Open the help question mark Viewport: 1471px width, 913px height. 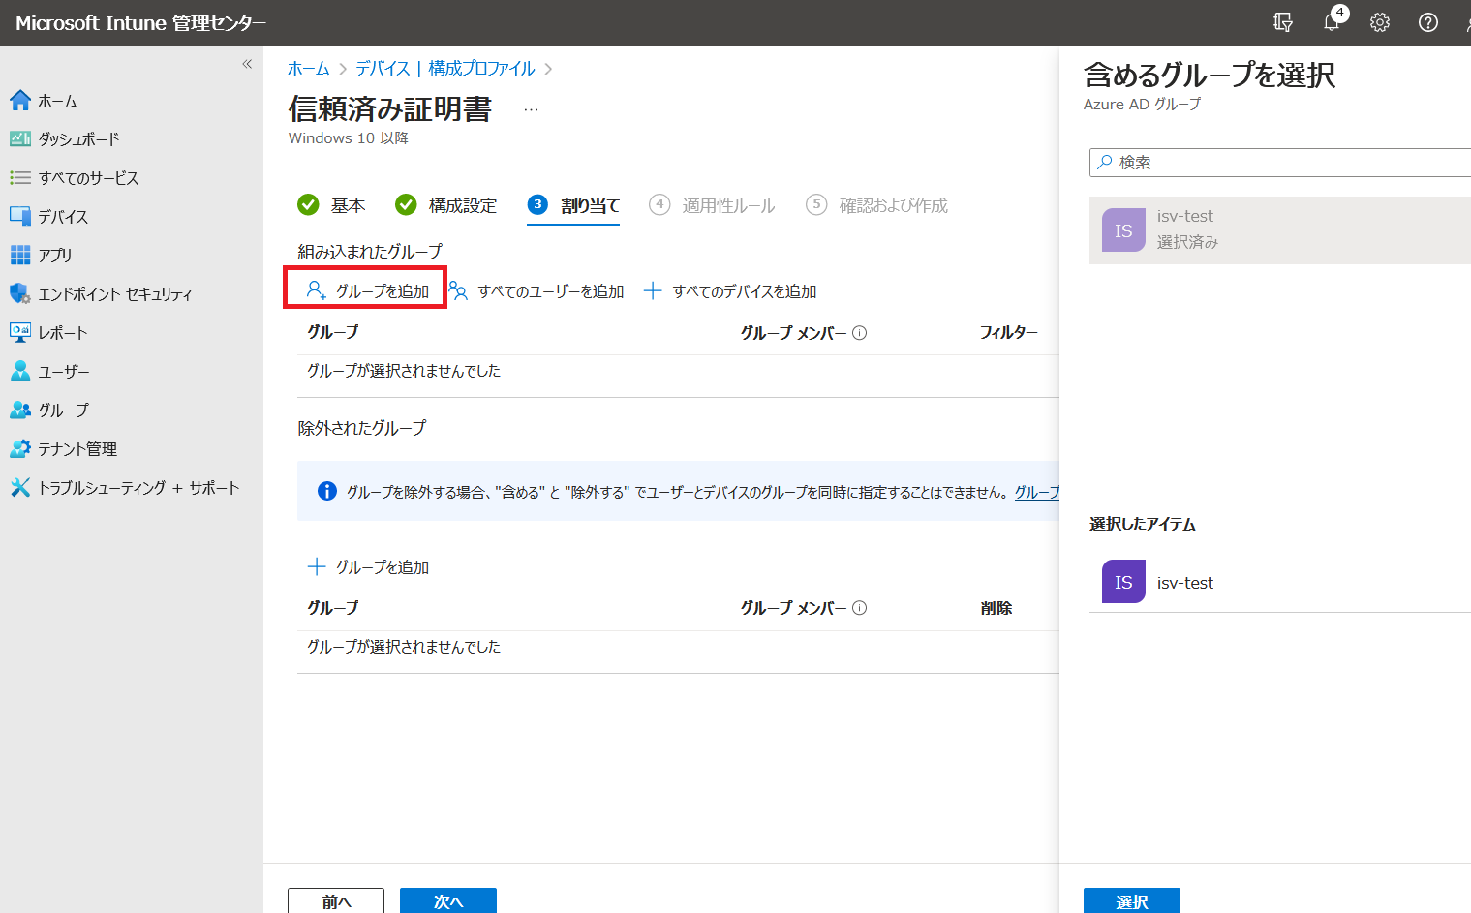(1428, 22)
